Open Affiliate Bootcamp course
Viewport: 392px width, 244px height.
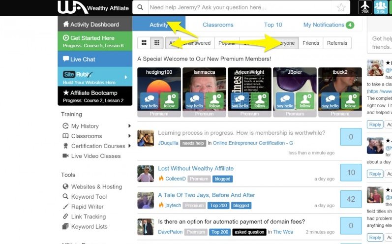95,96
